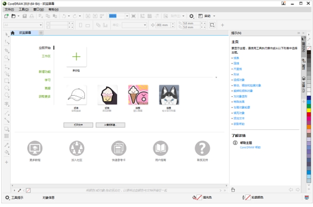313x207 pixels.
Task: Click the green plus new document tile
Action: (x=77, y=57)
